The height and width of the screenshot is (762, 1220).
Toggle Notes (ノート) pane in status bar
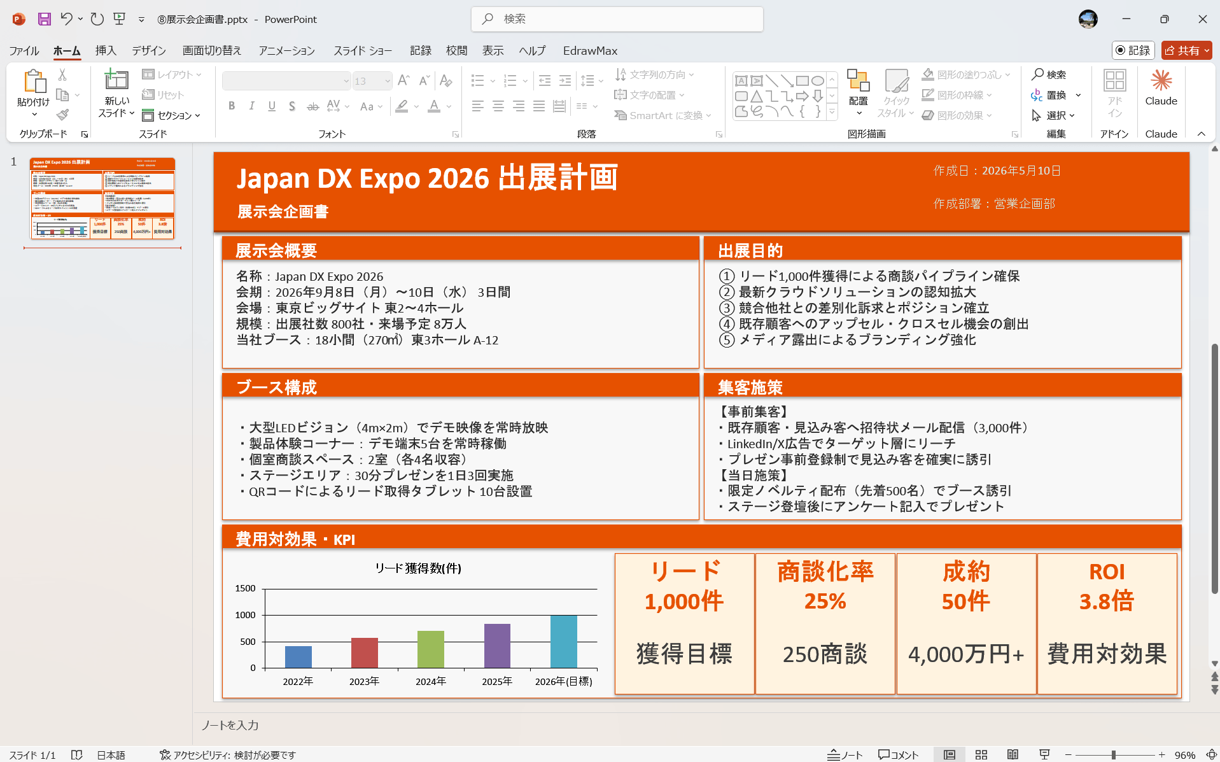tap(845, 755)
